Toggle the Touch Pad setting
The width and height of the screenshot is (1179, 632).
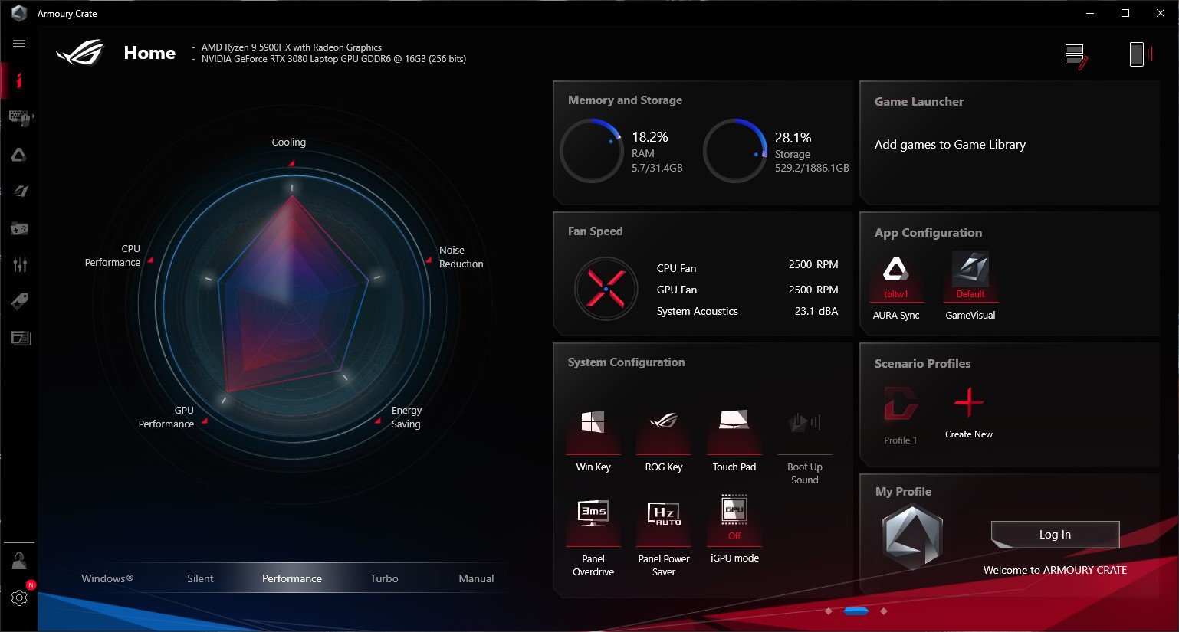(734, 440)
